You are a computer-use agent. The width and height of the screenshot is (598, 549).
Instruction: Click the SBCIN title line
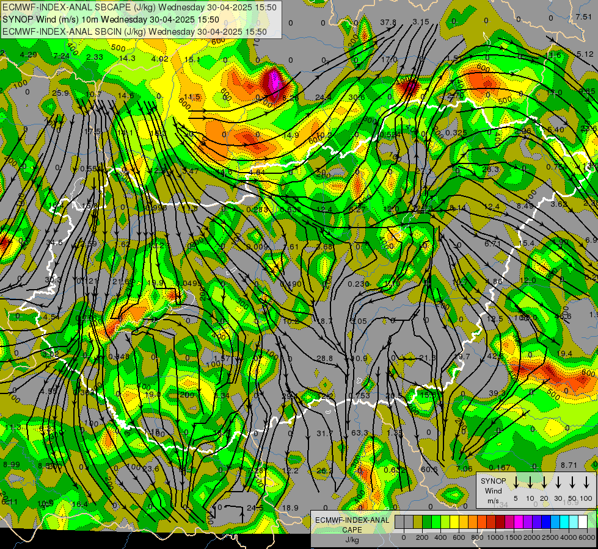click(134, 32)
